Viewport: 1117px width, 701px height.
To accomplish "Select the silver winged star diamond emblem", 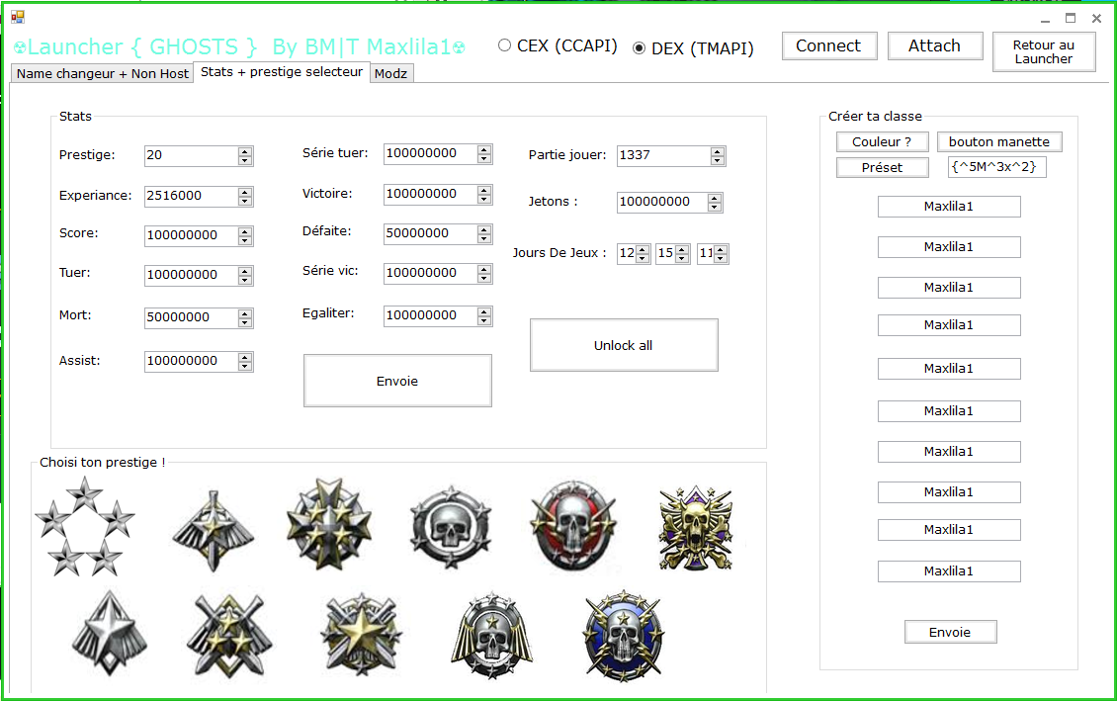I will [110, 633].
